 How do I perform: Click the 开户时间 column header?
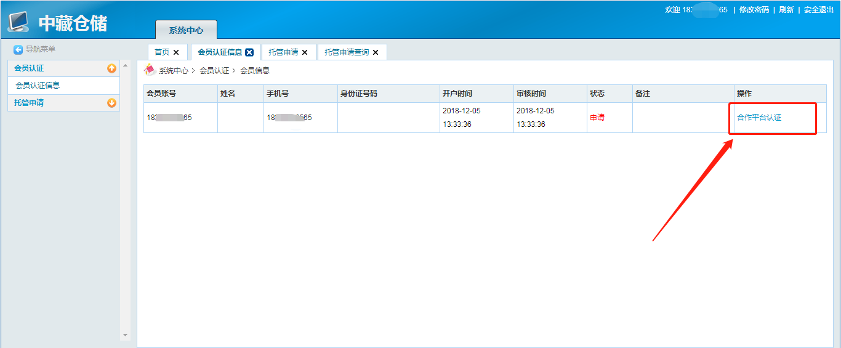point(457,94)
